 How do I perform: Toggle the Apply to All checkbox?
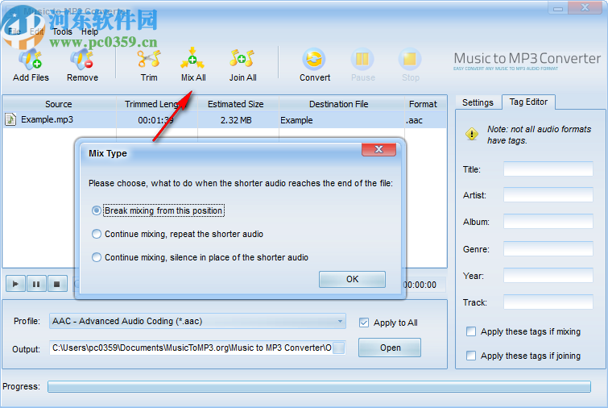(x=364, y=323)
